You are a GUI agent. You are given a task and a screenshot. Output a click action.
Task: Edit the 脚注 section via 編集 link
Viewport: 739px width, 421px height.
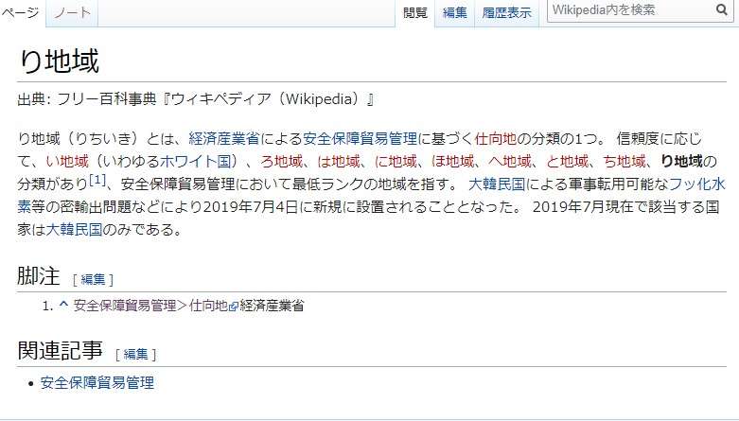point(93,280)
